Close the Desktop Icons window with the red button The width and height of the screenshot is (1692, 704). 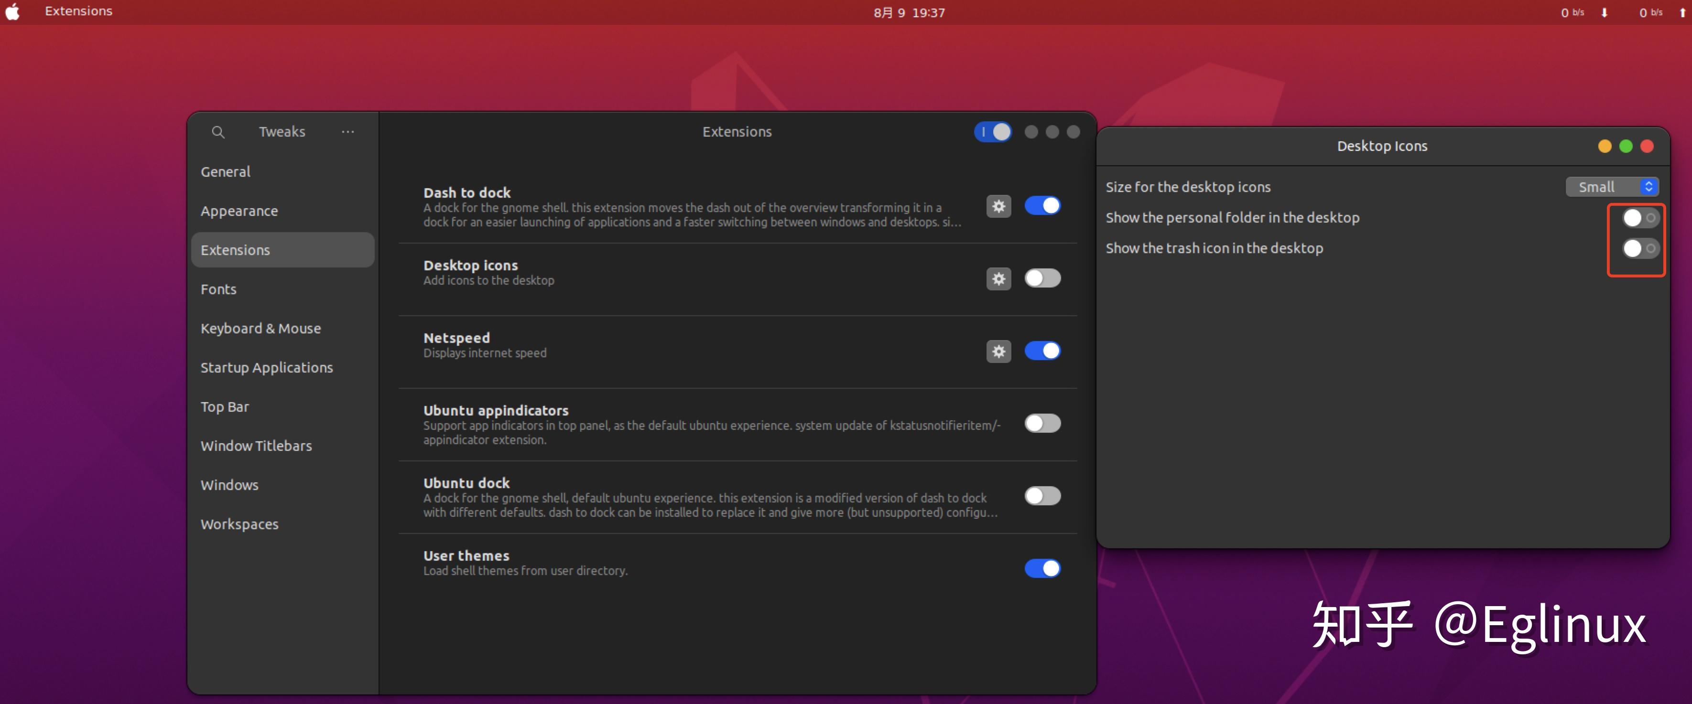click(1647, 146)
